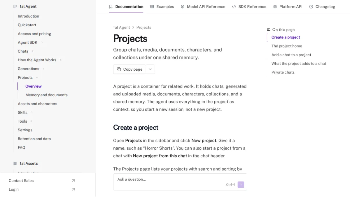This screenshot has width=350, height=197.
Task: Collapse the Projects sidebar chevron
Action: [37, 77]
